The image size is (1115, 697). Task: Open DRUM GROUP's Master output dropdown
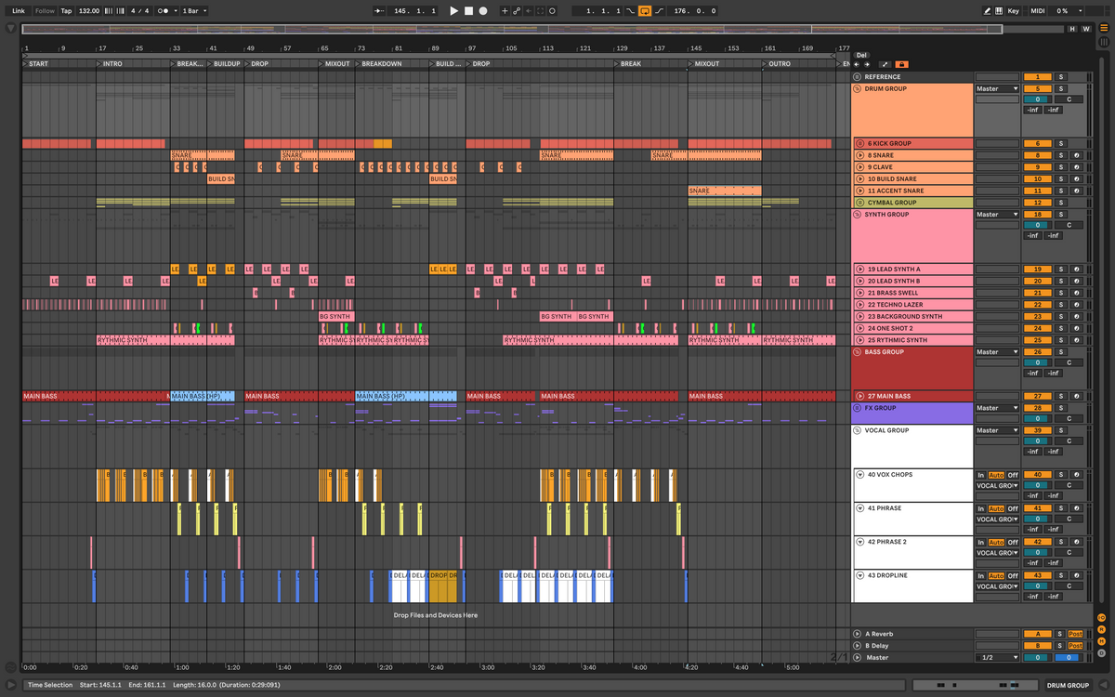996,89
